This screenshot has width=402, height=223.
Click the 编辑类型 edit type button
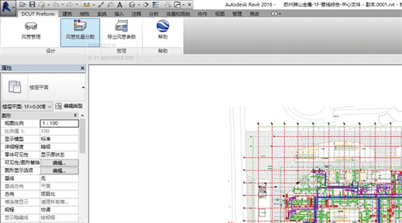coord(69,106)
